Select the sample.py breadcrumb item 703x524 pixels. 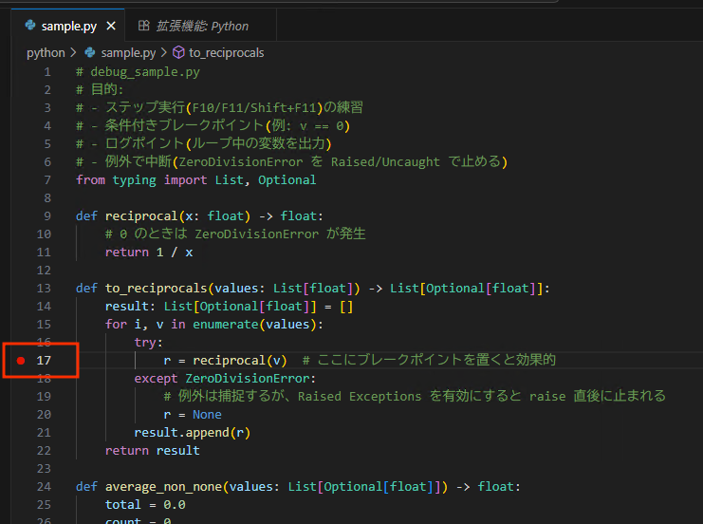click(128, 53)
